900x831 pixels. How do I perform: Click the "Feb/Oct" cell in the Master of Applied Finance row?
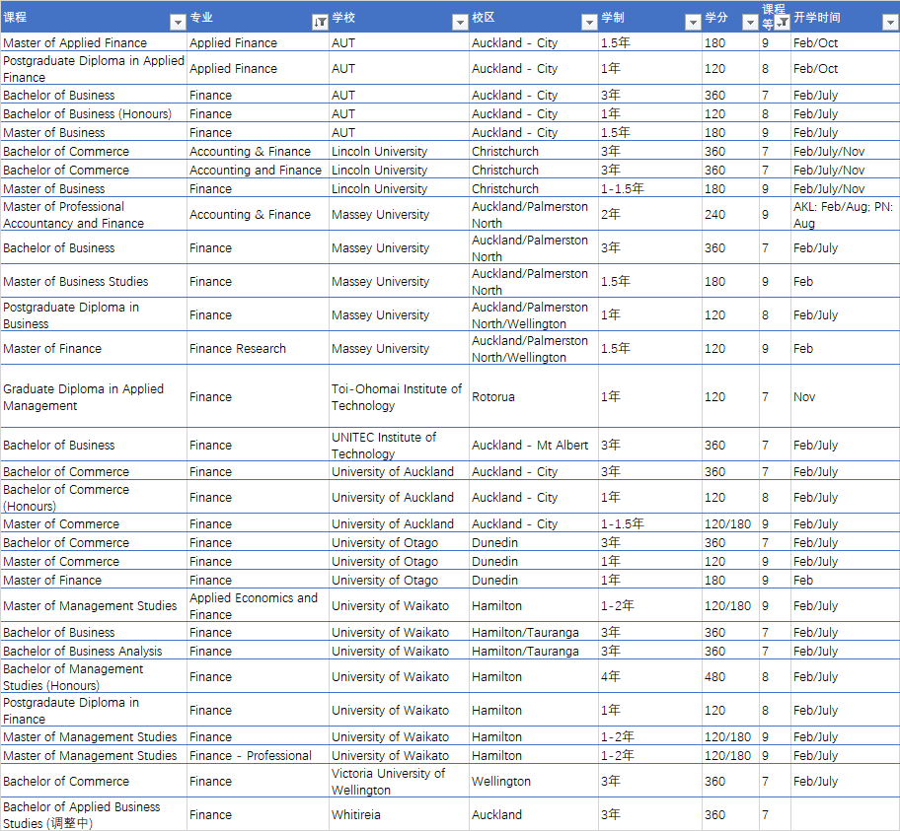[845, 42]
